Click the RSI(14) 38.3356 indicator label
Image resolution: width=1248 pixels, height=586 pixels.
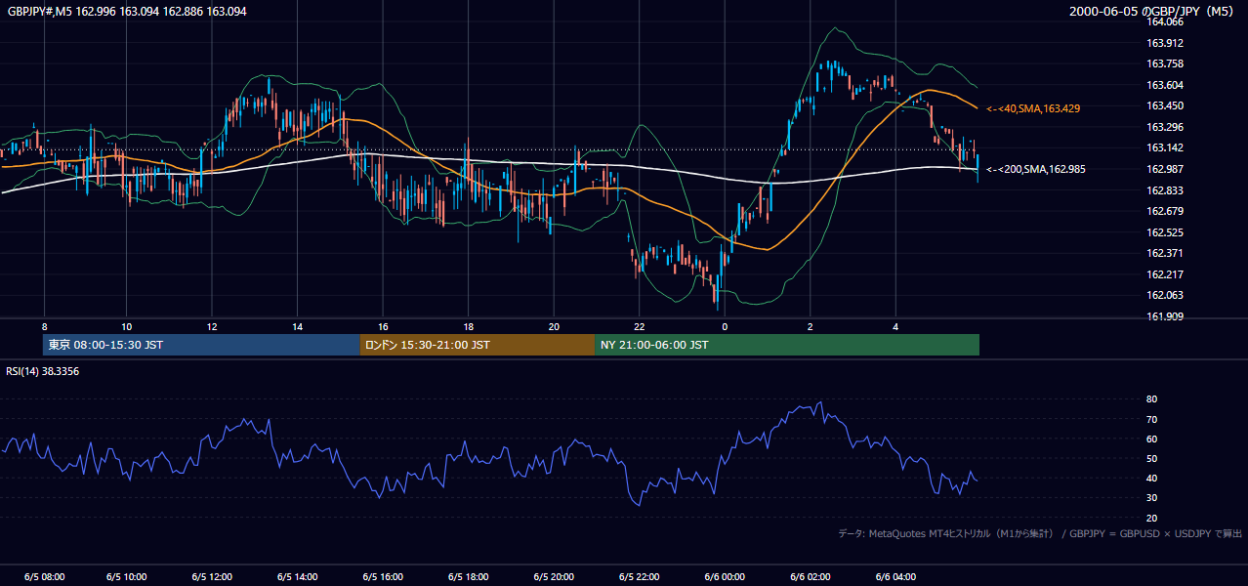[43, 371]
